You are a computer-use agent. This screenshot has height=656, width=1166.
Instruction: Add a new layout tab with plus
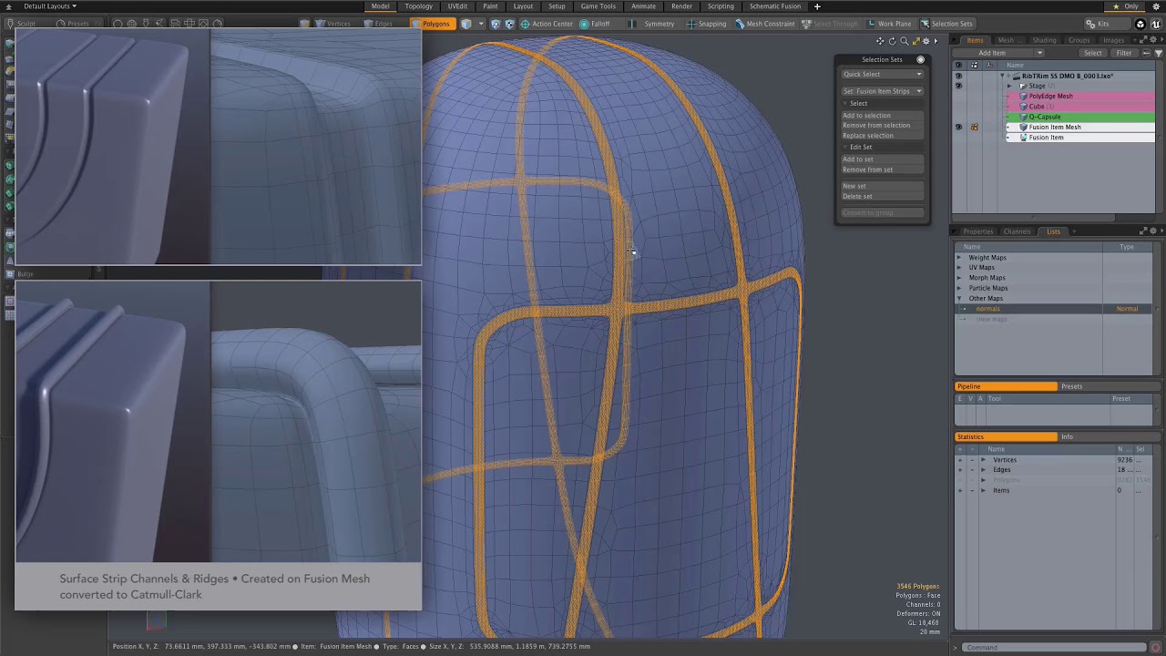click(x=817, y=6)
